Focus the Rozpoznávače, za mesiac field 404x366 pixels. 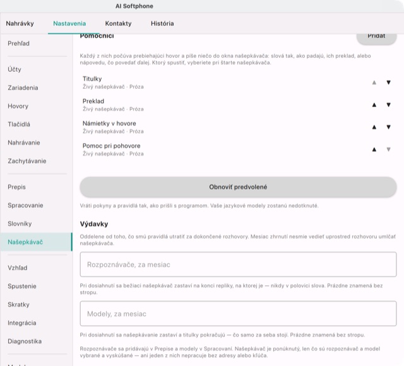click(238, 265)
